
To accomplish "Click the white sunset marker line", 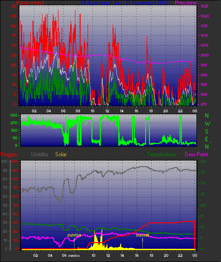I will (142, 243).
